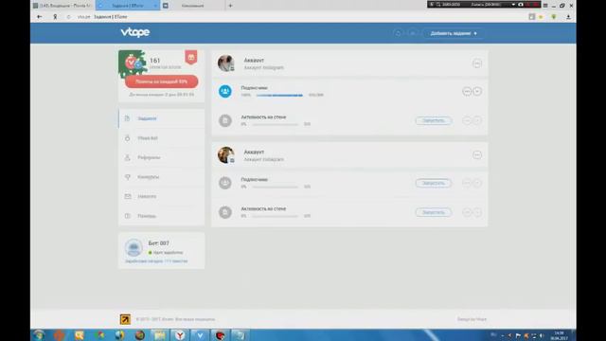606x341 pixels.
Task: Start first account's Активность на стене task
Action: [434, 120]
